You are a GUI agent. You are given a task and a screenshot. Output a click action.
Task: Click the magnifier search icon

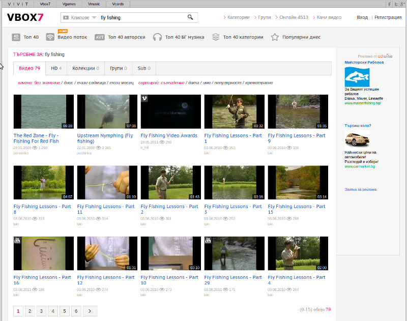pos(190,17)
